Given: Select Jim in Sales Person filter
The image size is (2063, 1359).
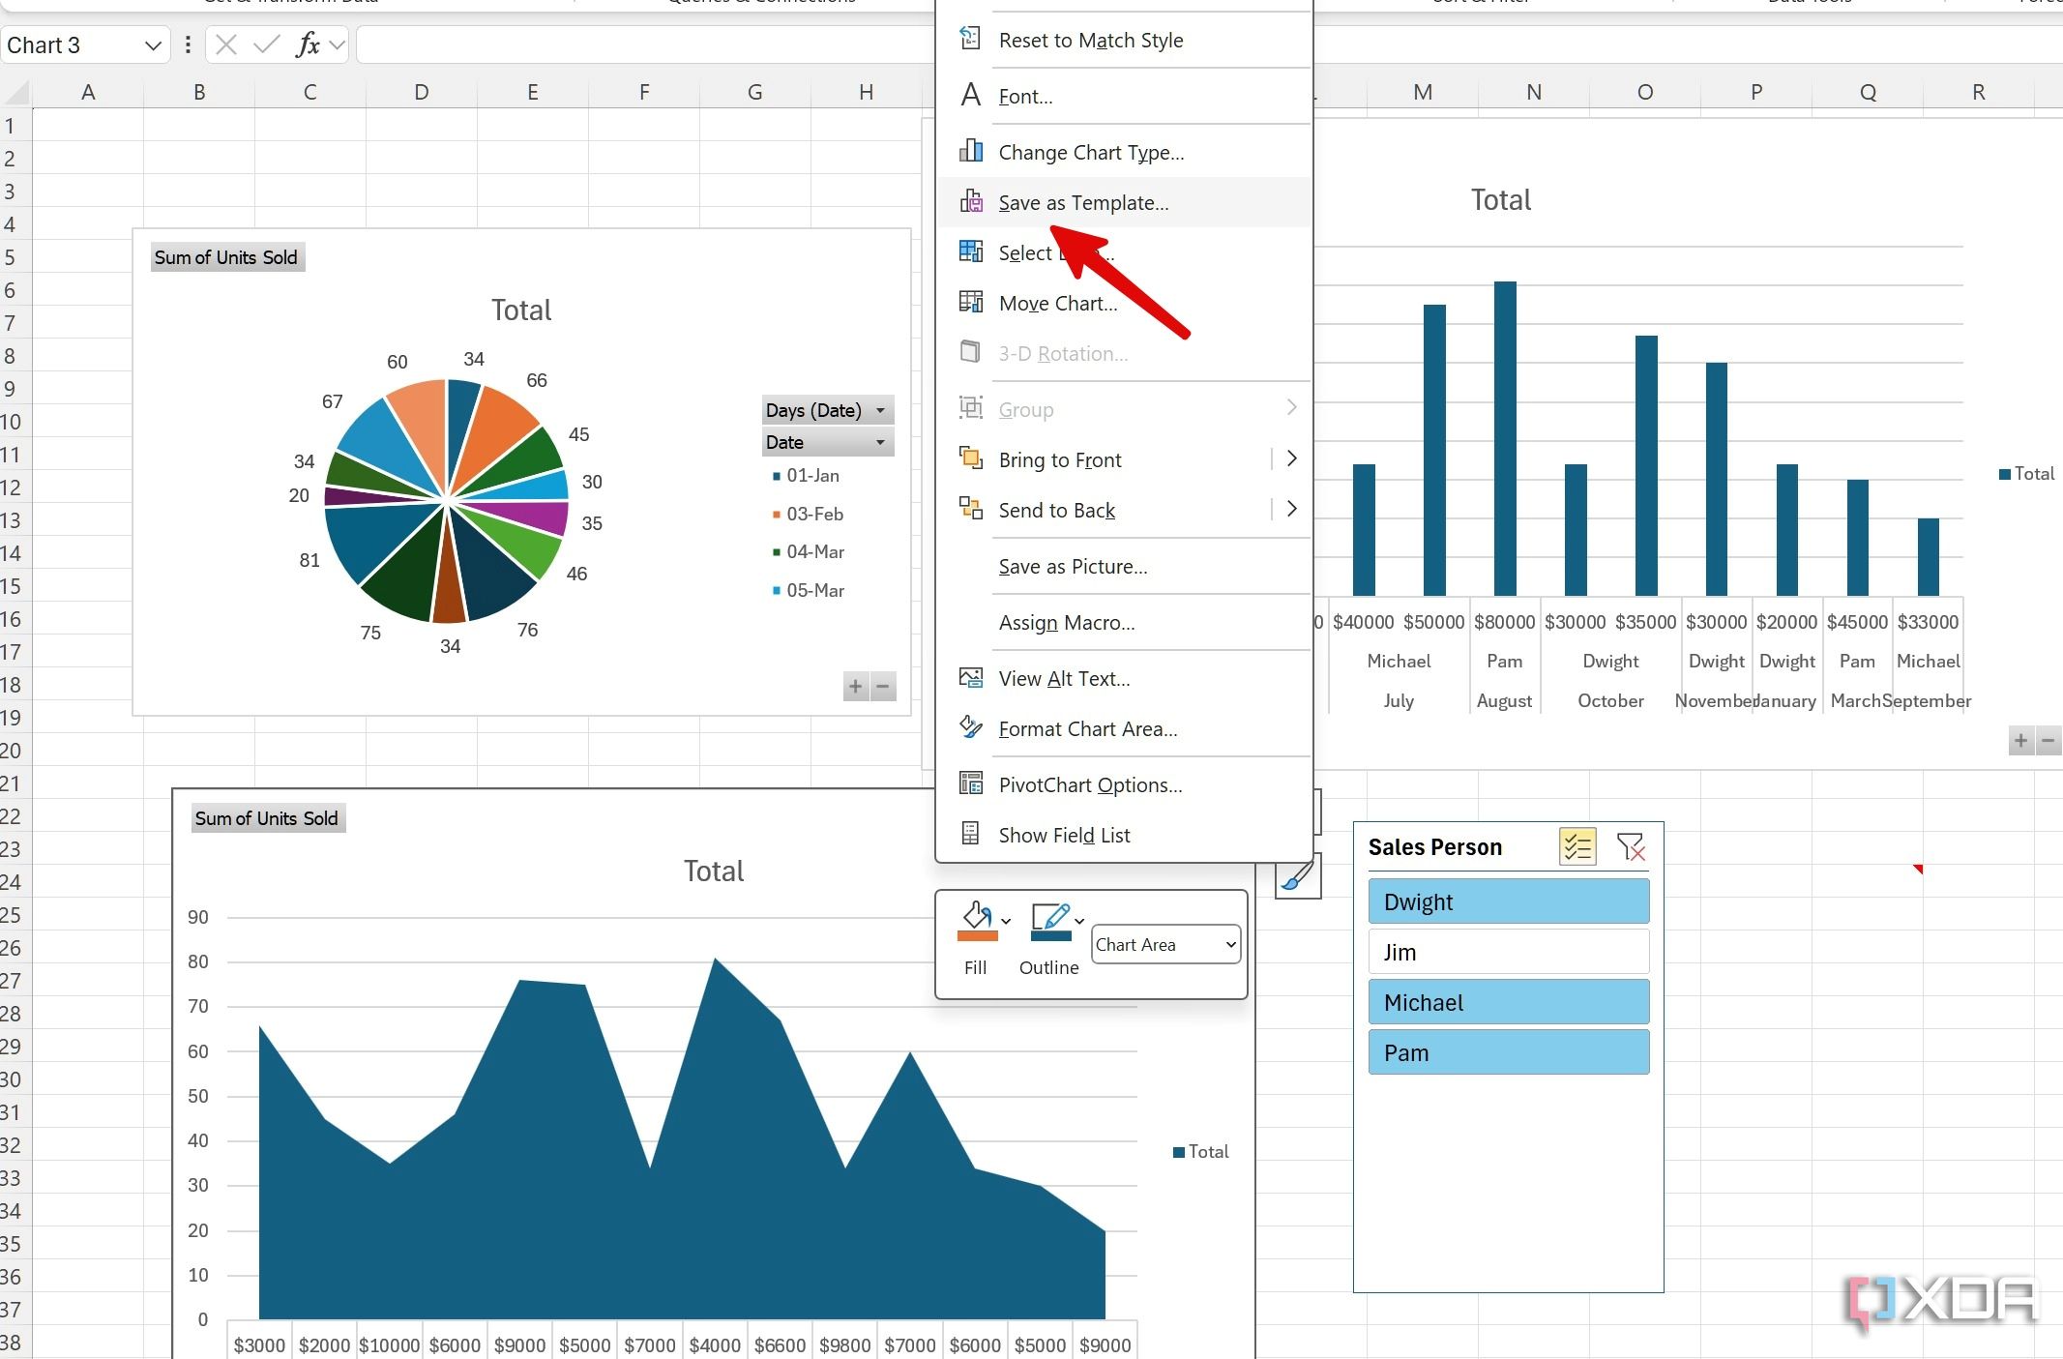Looking at the screenshot, I should [1502, 951].
